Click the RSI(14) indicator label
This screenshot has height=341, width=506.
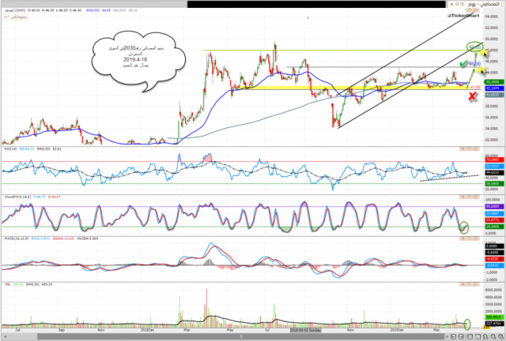[9, 148]
